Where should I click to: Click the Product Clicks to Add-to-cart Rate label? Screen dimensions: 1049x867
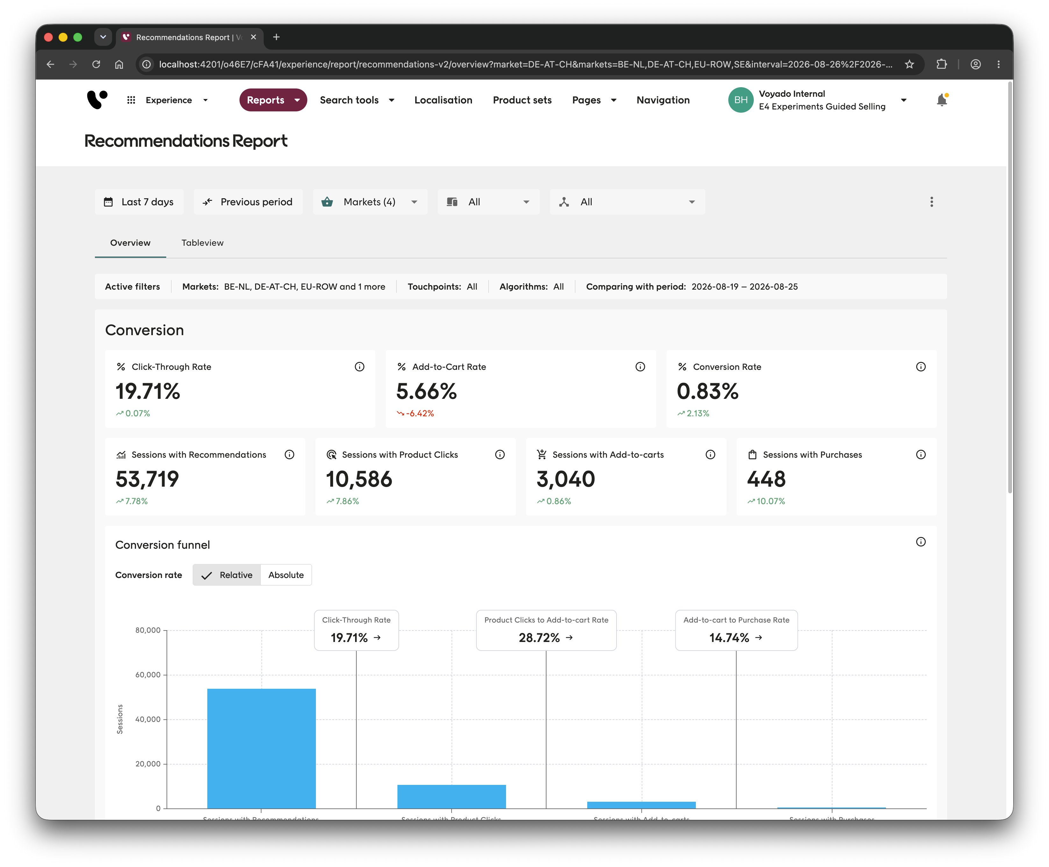(x=546, y=631)
